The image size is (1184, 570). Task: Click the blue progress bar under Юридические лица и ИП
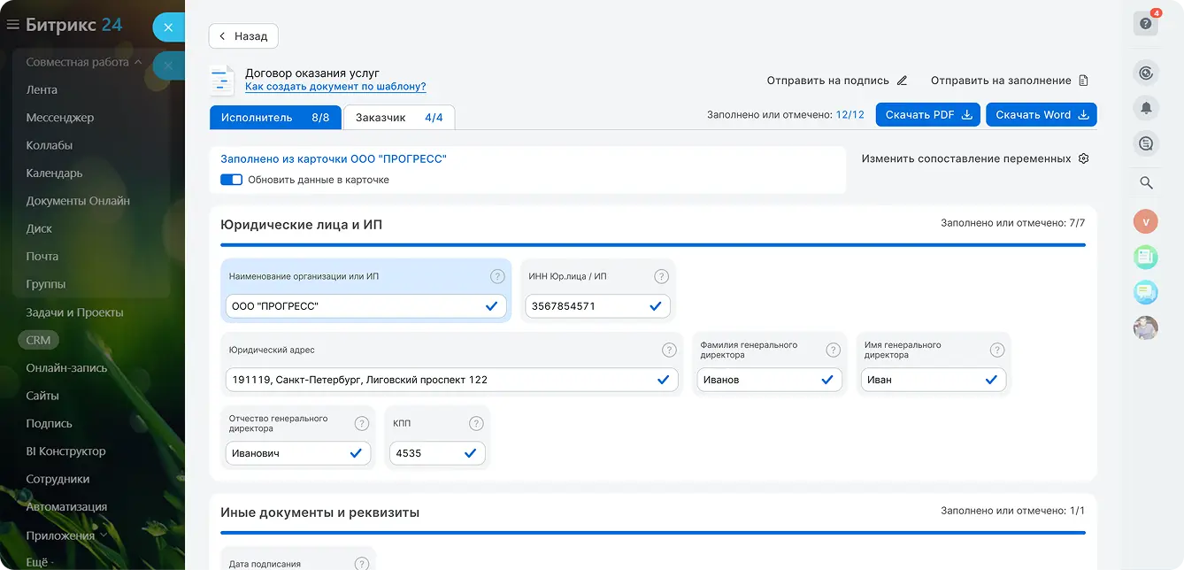click(652, 245)
